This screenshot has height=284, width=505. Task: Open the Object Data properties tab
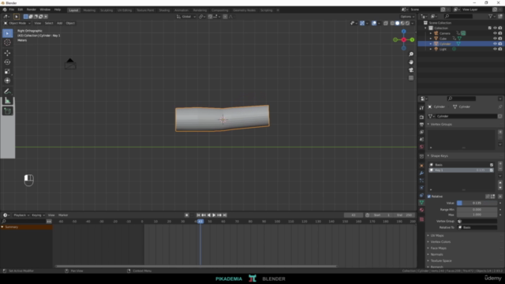(421, 203)
